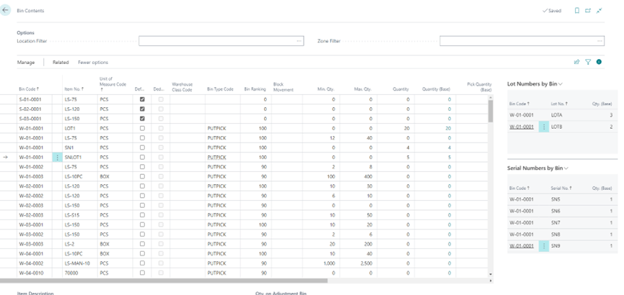Screen dimensions: 624x295
Task: Uncheck Default checkbox for bin S-01-0001
Action: tap(142, 99)
